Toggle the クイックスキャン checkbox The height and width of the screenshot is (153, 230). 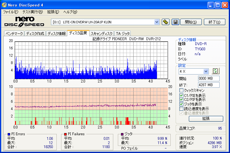click(x=181, y=90)
